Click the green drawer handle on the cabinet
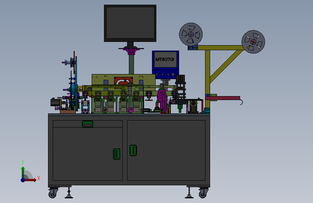This screenshot has width=313, height=203. click(x=87, y=124)
